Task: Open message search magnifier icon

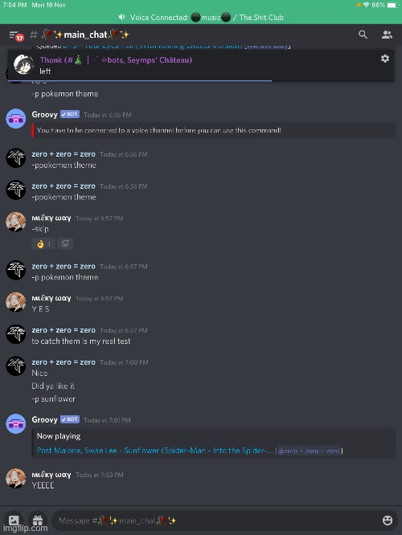Action: tap(363, 35)
